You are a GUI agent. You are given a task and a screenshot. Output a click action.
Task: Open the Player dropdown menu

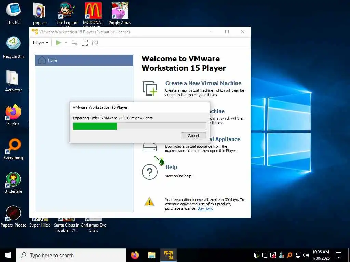tap(41, 43)
